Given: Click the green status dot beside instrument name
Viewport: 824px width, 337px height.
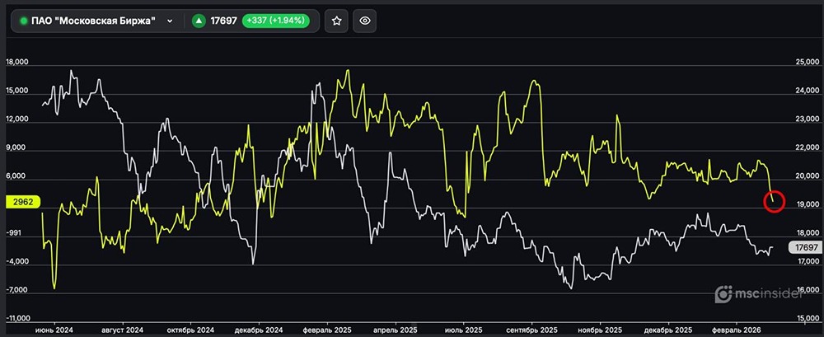Looking at the screenshot, I should tap(24, 21).
